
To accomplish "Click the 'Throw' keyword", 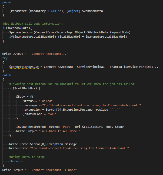I will click(14, 161).
